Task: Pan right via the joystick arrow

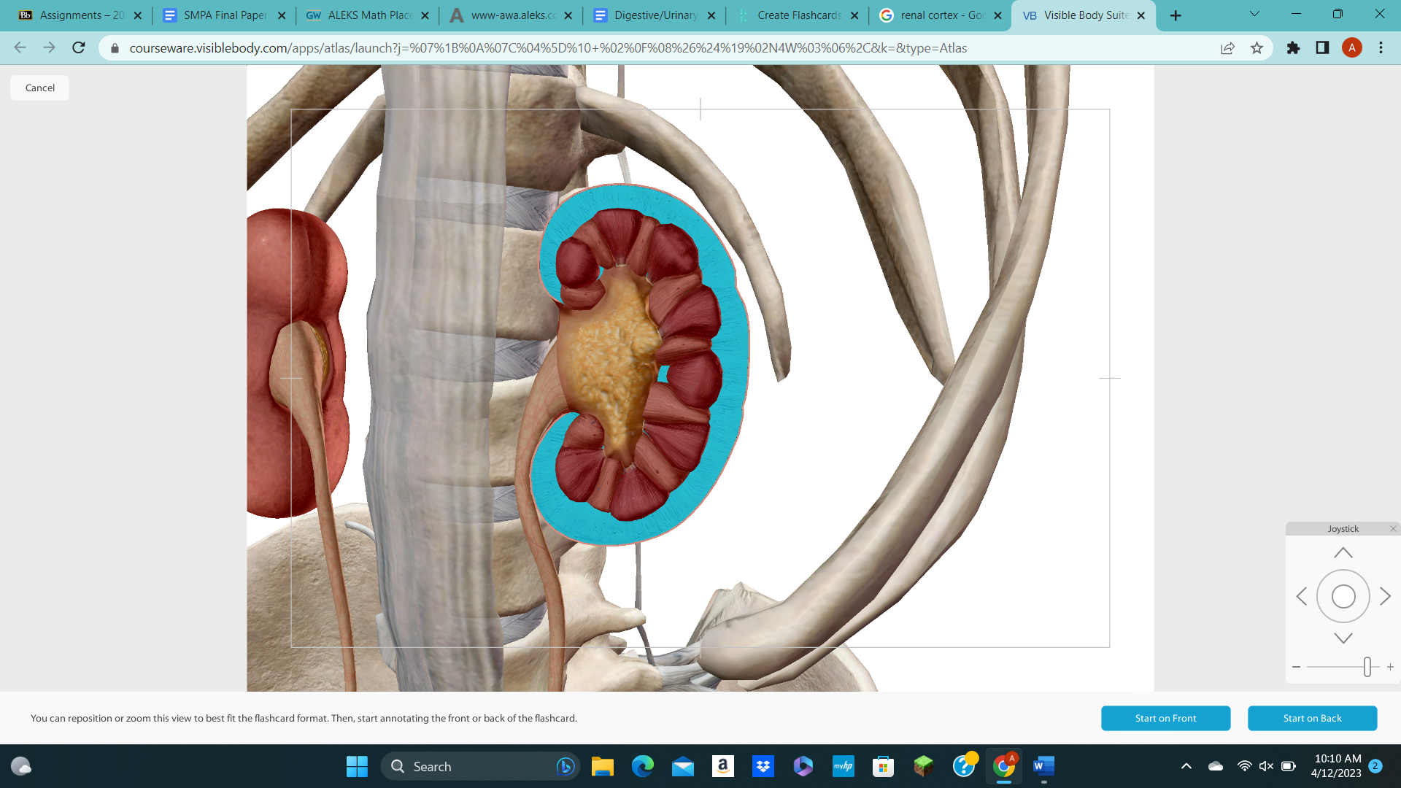Action: pyautogui.click(x=1386, y=596)
